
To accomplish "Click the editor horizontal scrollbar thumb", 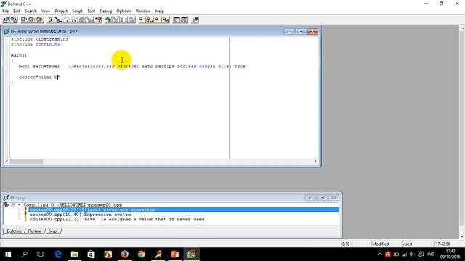I will tap(26, 161).
